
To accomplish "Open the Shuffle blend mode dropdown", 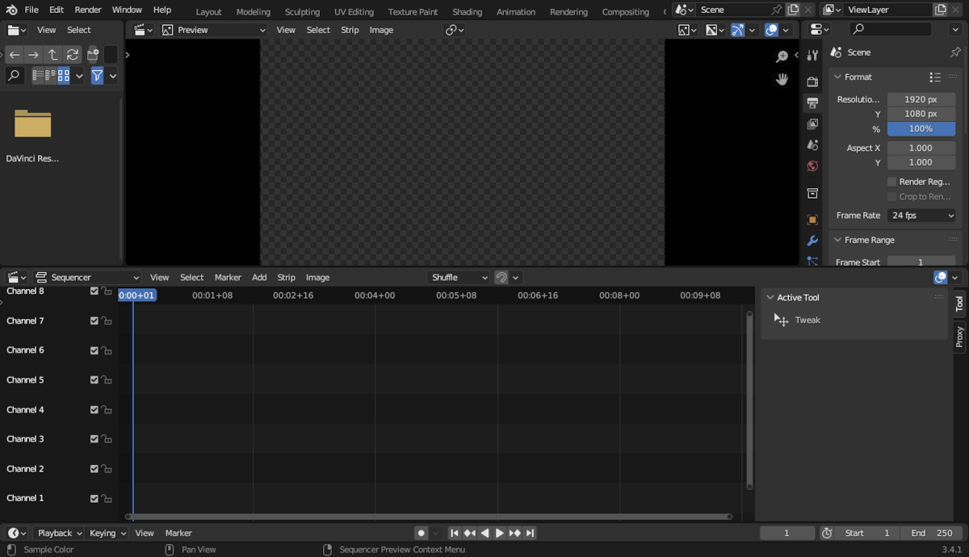I will (458, 277).
